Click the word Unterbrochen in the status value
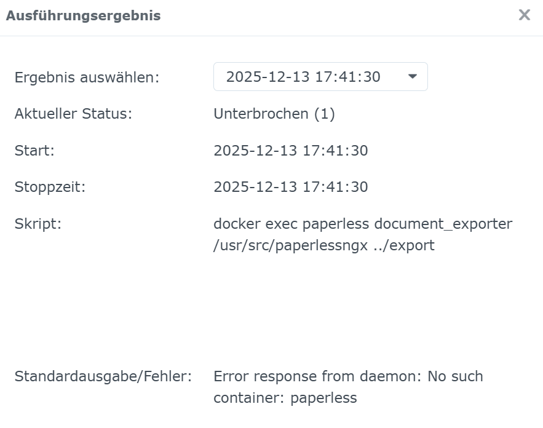This screenshot has width=543, height=428. tap(261, 114)
